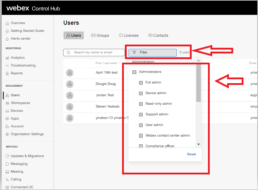Click the Analytics chart icon
The height and width of the screenshot is (190, 258).
7,58
